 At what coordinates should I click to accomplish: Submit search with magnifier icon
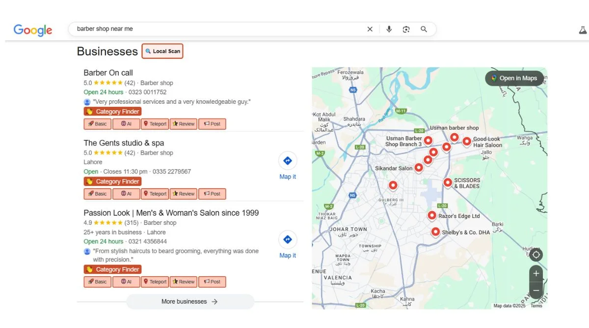tap(424, 29)
